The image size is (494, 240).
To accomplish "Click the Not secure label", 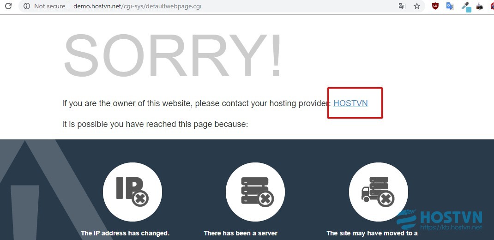I will 49,6.
